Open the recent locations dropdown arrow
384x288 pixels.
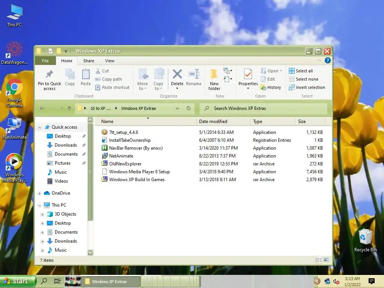pyautogui.click(x=62, y=108)
